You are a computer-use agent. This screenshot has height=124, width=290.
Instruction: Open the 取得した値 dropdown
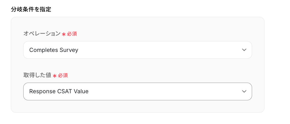(x=137, y=91)
